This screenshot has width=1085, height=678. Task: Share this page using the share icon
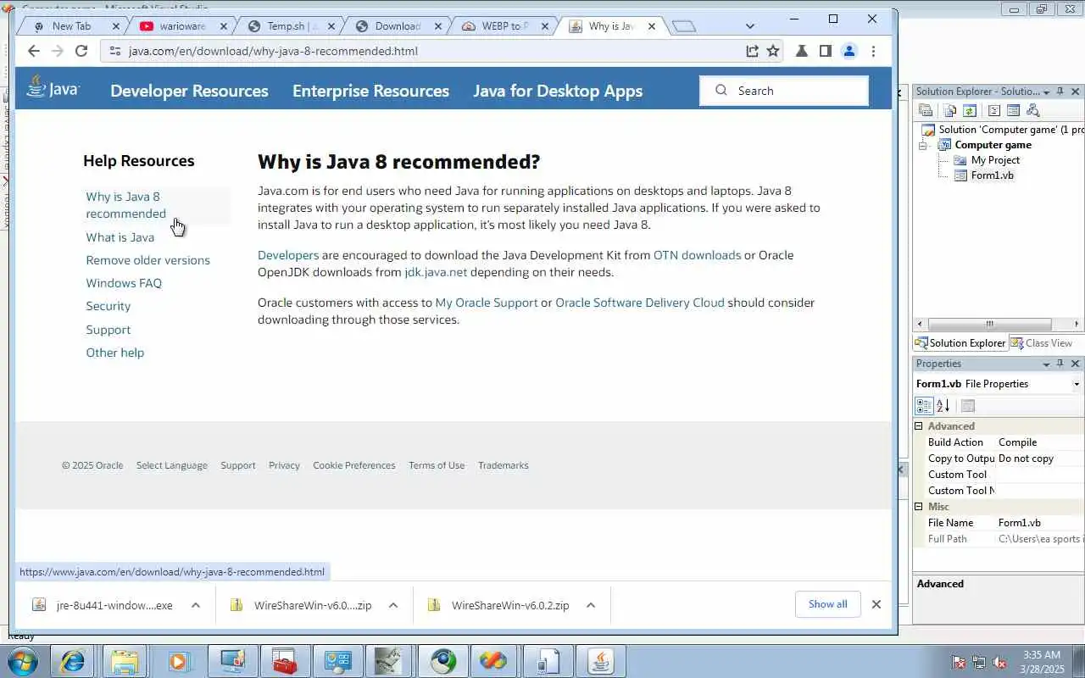[752, 51]
